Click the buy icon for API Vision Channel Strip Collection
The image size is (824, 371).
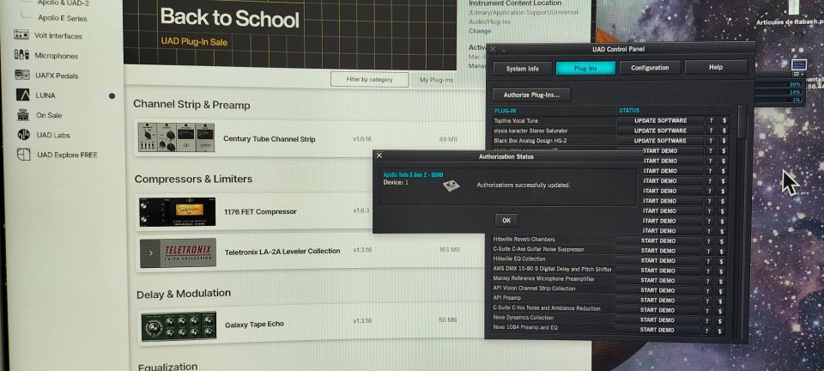721,290
